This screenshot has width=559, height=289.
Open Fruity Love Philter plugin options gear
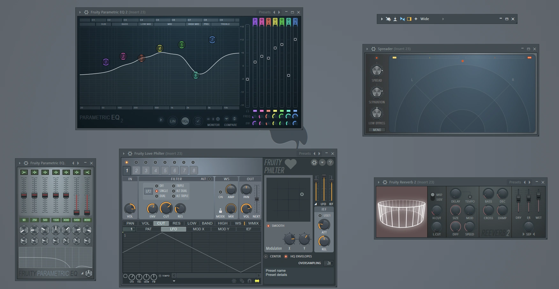[x=130, y=153]
